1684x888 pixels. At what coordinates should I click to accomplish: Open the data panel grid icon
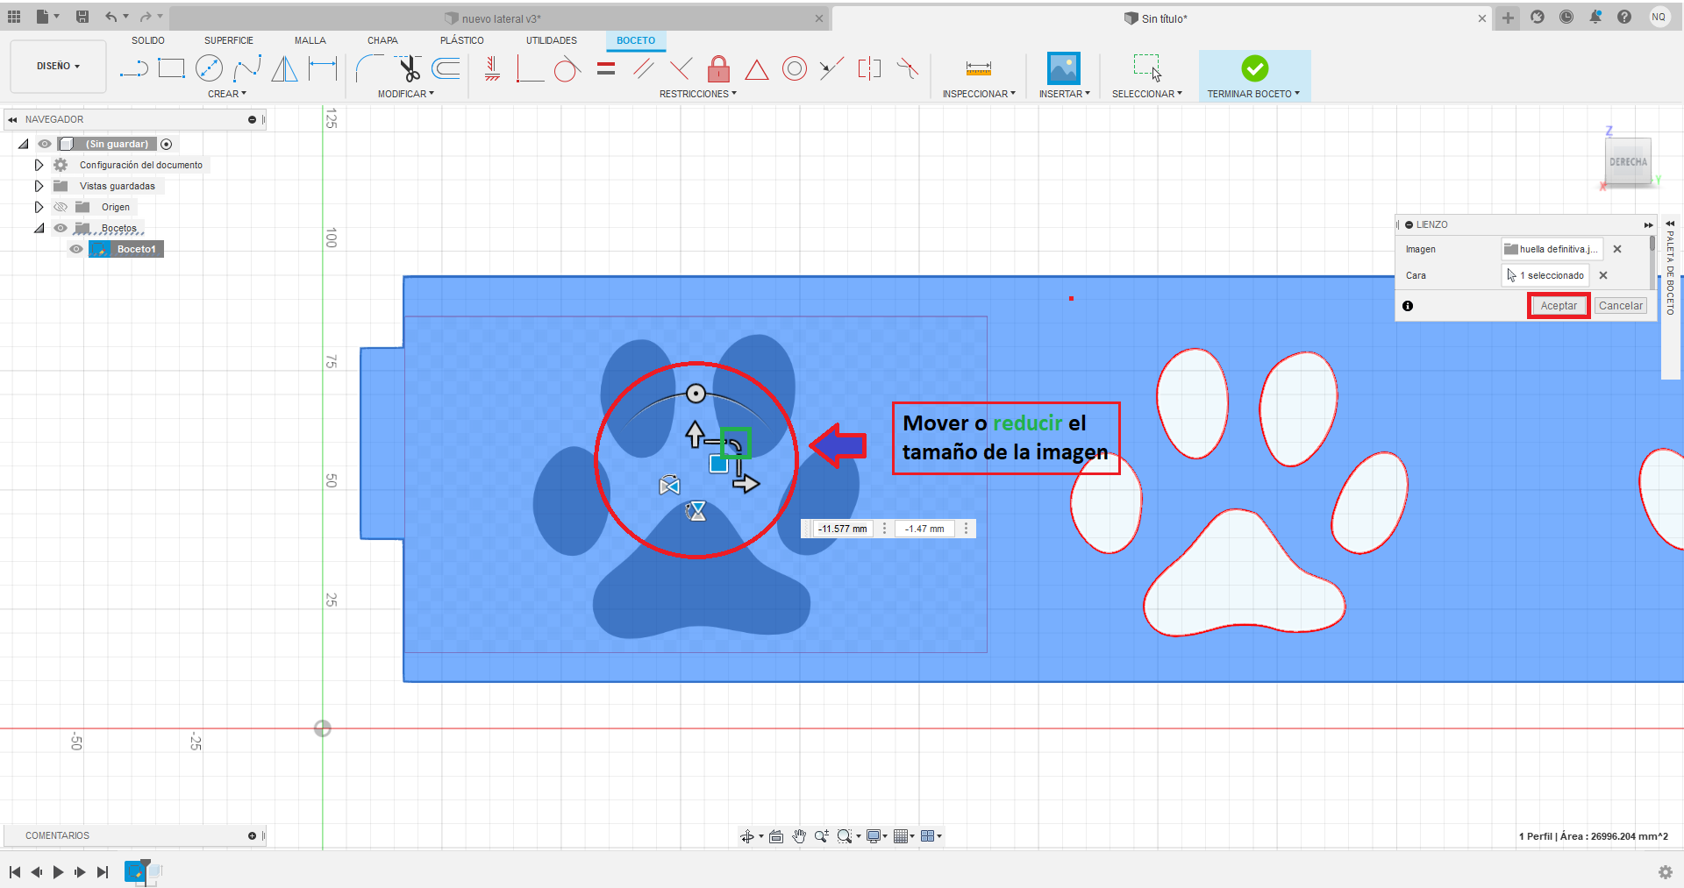(x=14, y=17)
